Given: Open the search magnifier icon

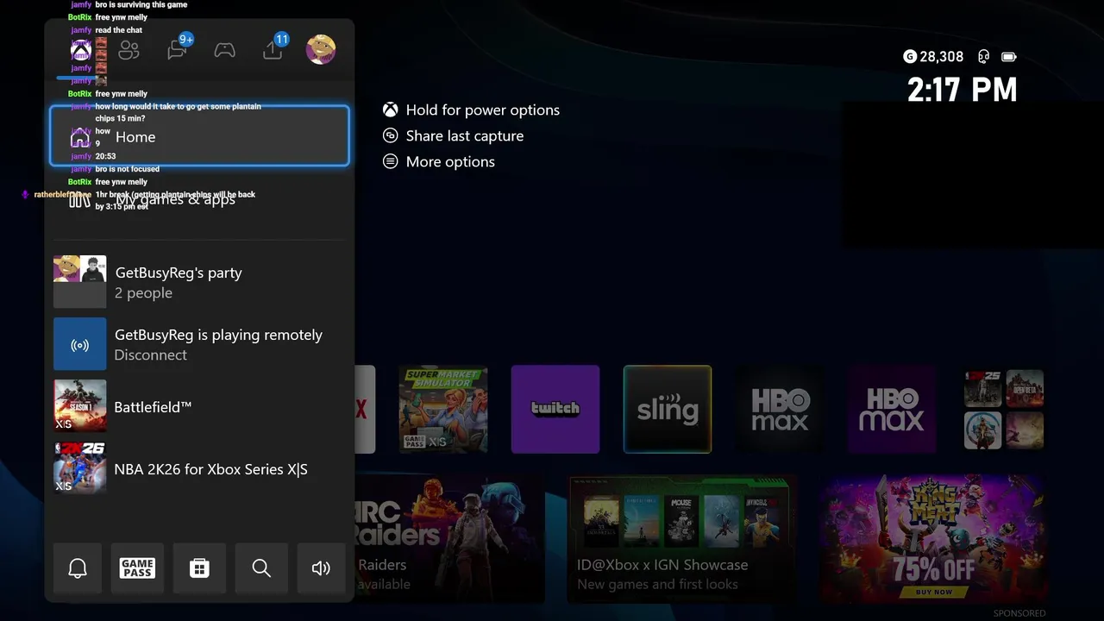Looking at the screenshot, I should (261, 568).
